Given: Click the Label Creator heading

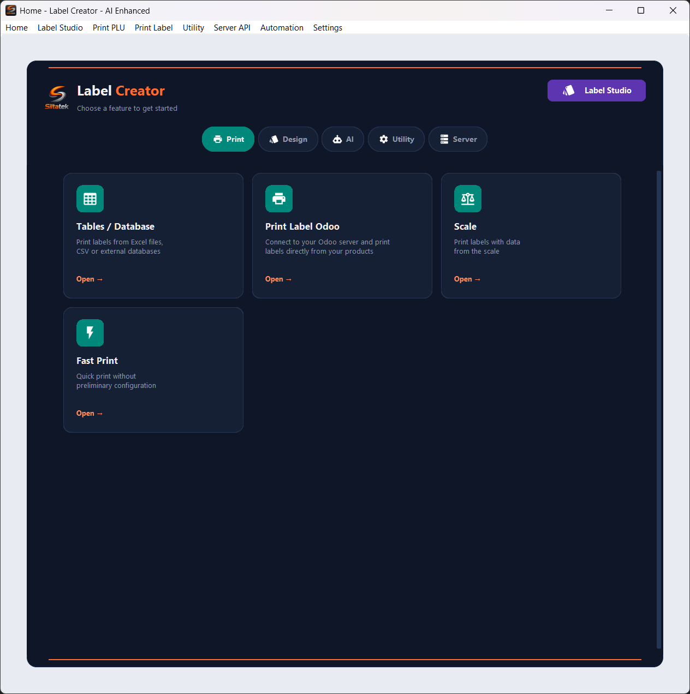Looking at the screenshot, I should (x=121, y=91).
